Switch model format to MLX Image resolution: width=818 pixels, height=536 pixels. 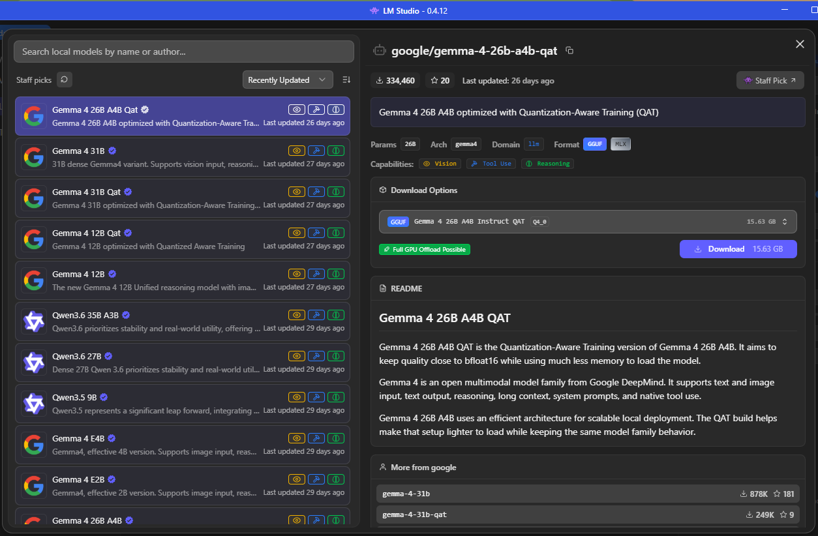click(620, 144)
